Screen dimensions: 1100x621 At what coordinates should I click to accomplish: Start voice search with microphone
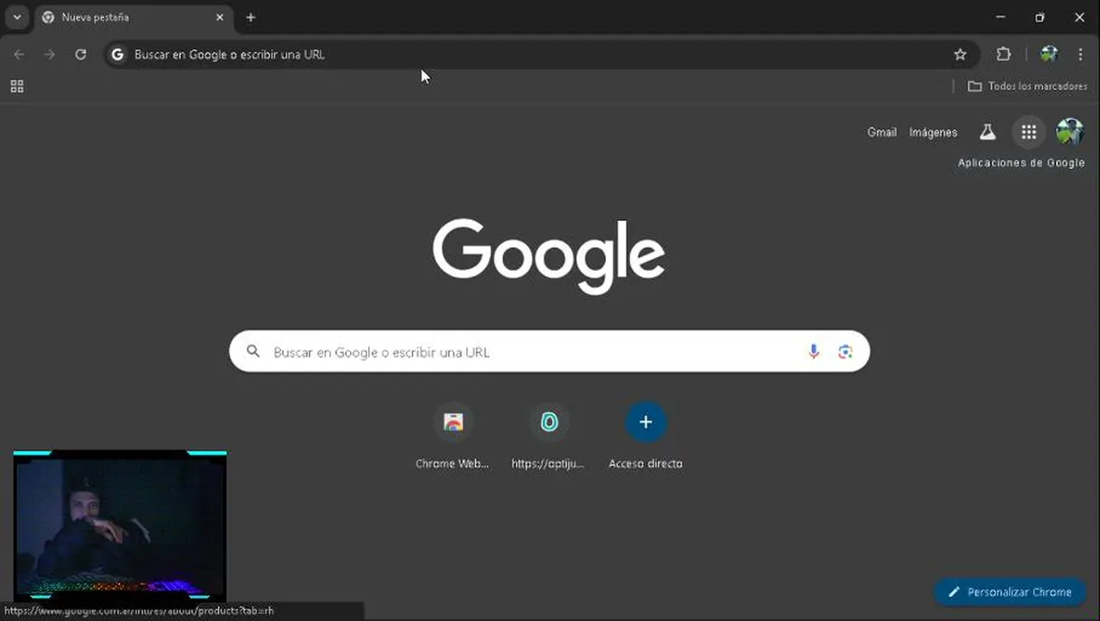(x=813, y=351)
